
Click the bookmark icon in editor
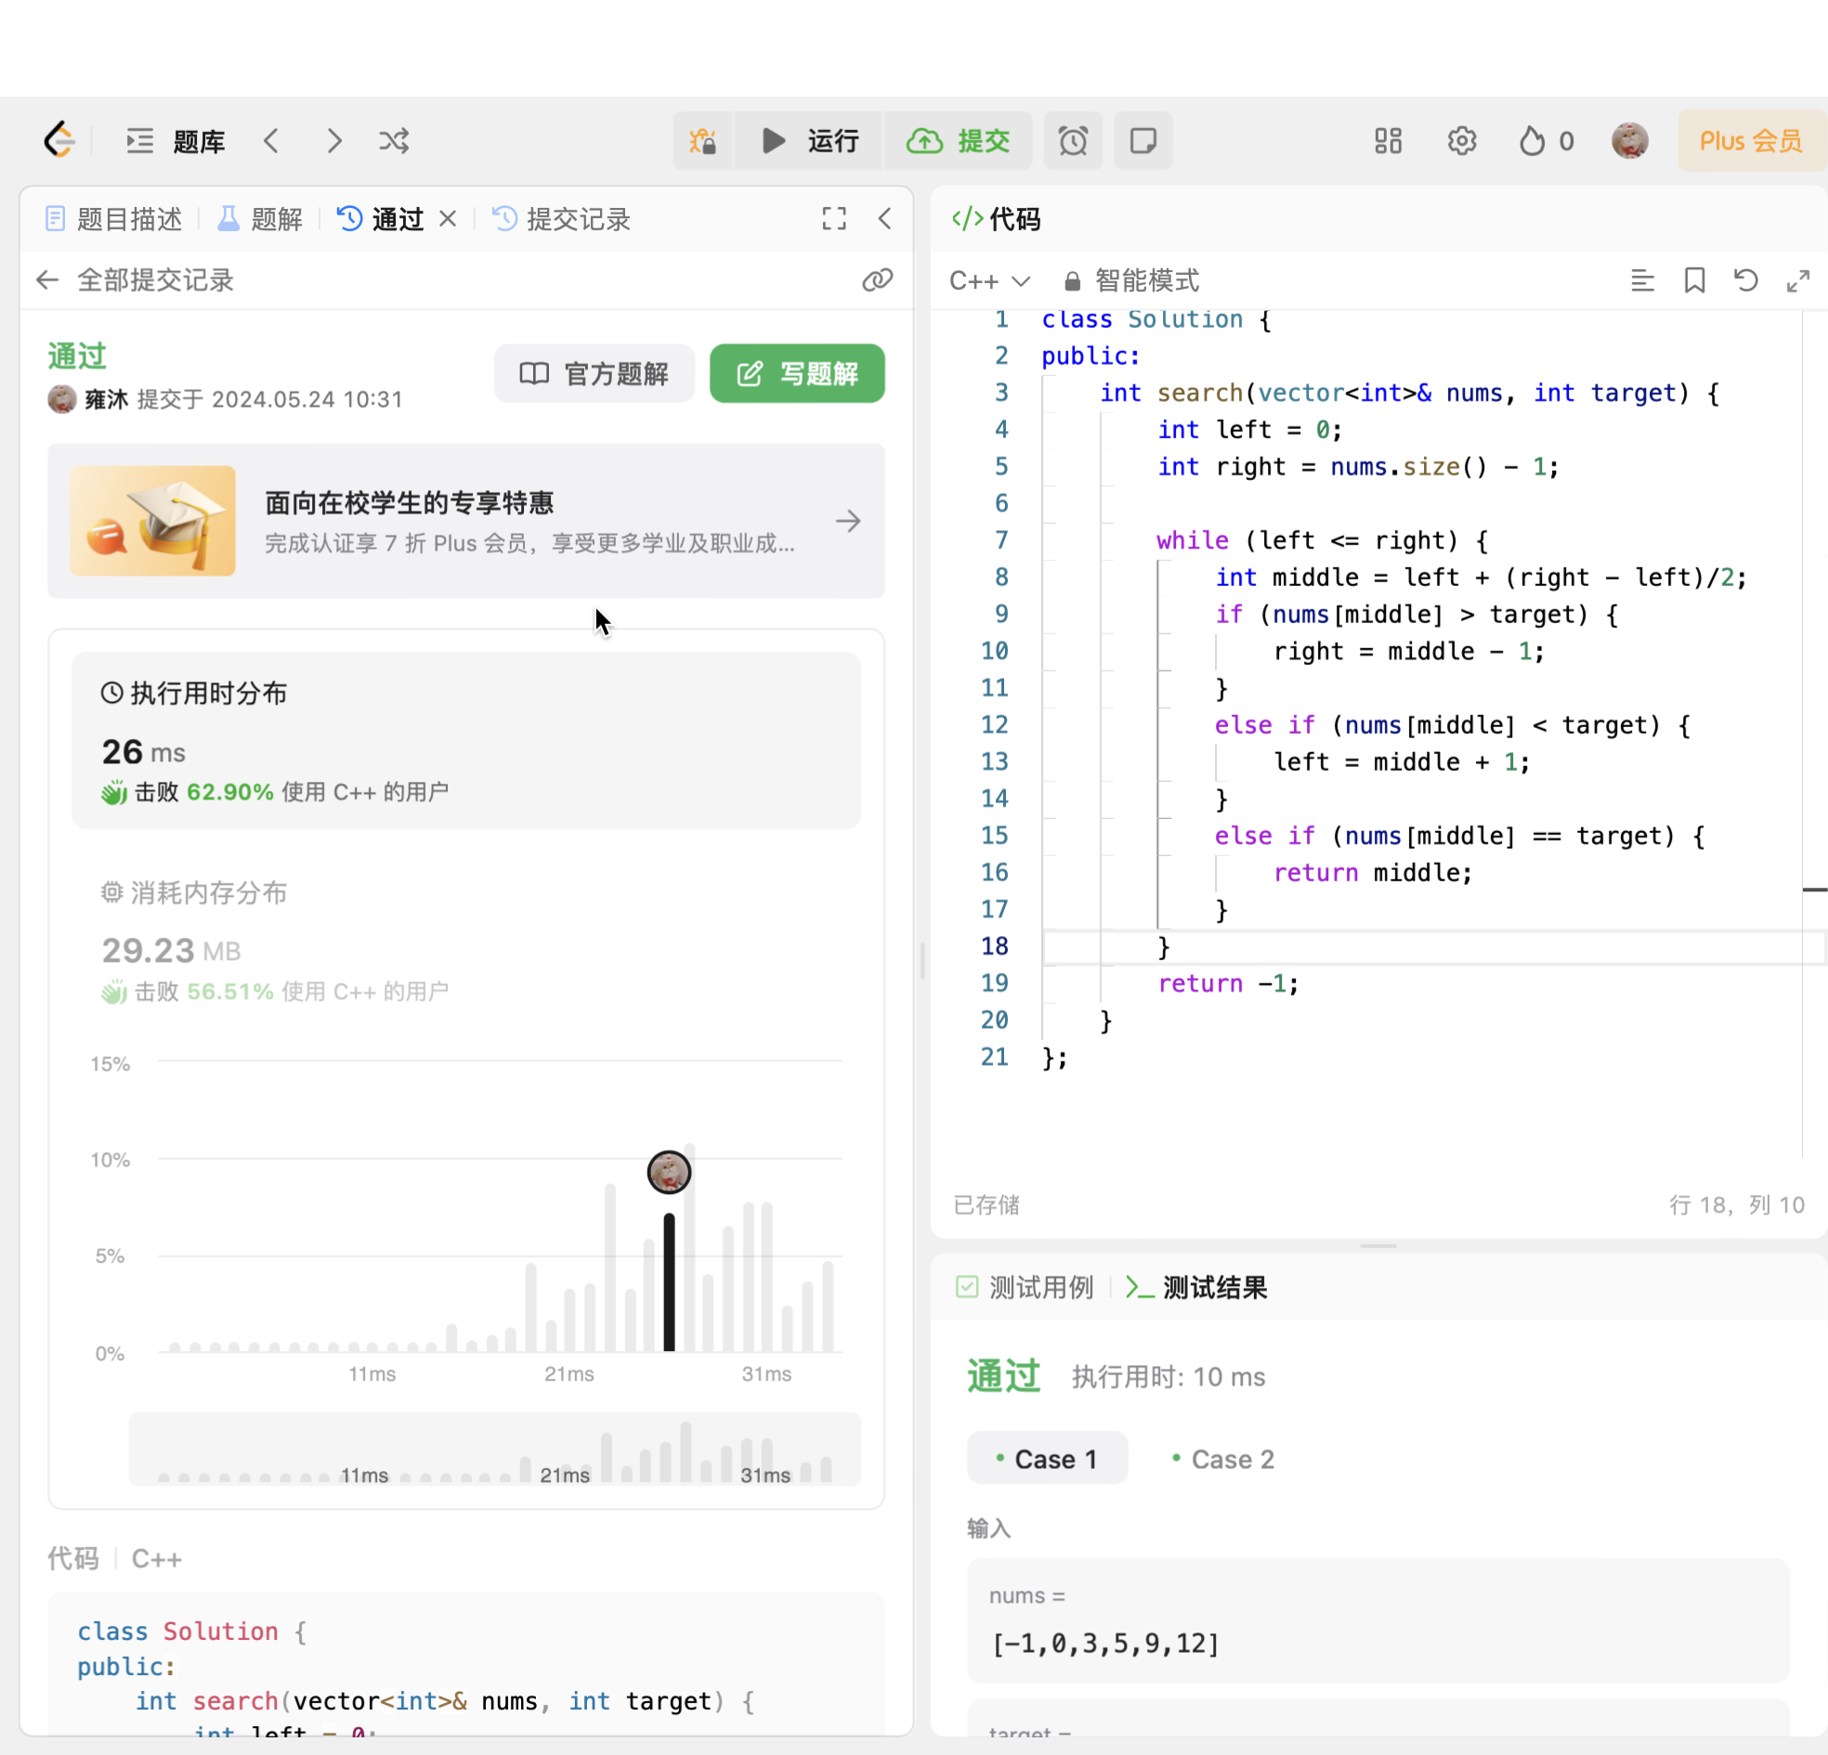[x=1694, y=279]
